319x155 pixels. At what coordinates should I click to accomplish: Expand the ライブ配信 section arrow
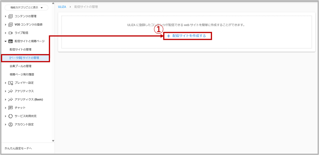pyautogui.click(x=6, y=33)
